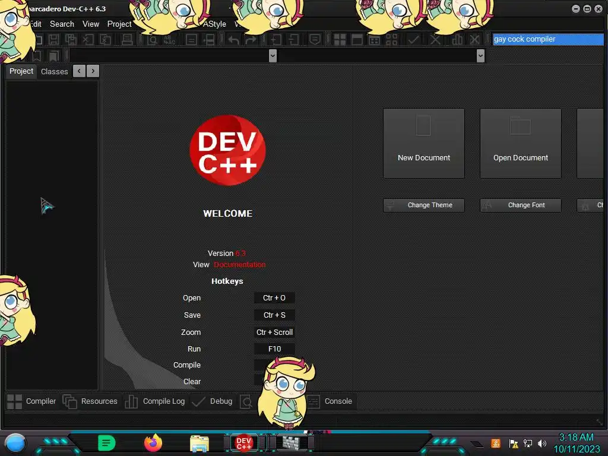The image size is (608, 456).
Task: Click the Close All files toolbar icon
Action: (x=106, y=39)
